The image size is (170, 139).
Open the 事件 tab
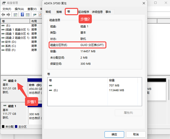pos(108,12)
